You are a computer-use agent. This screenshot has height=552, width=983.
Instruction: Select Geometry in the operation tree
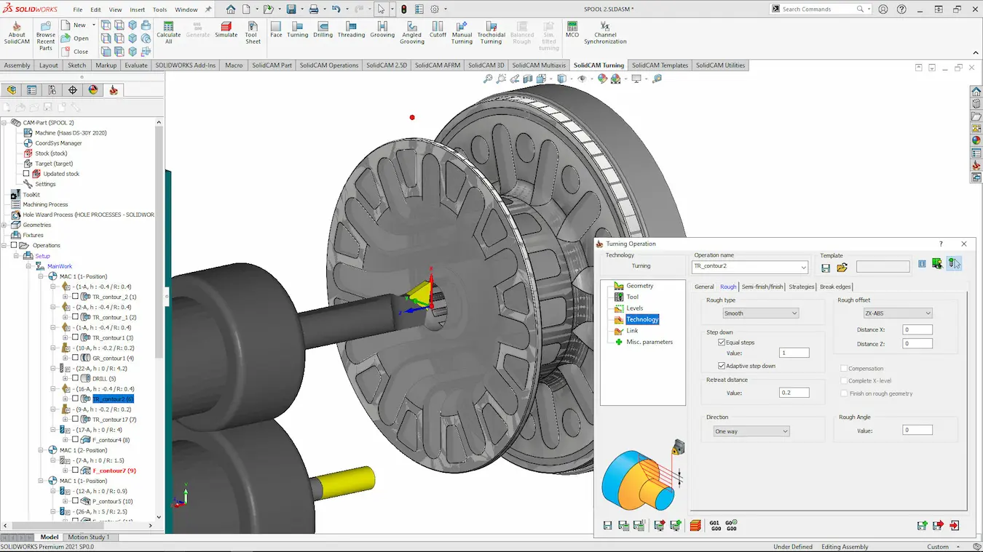pyautogui.click(x=639, y=286)
